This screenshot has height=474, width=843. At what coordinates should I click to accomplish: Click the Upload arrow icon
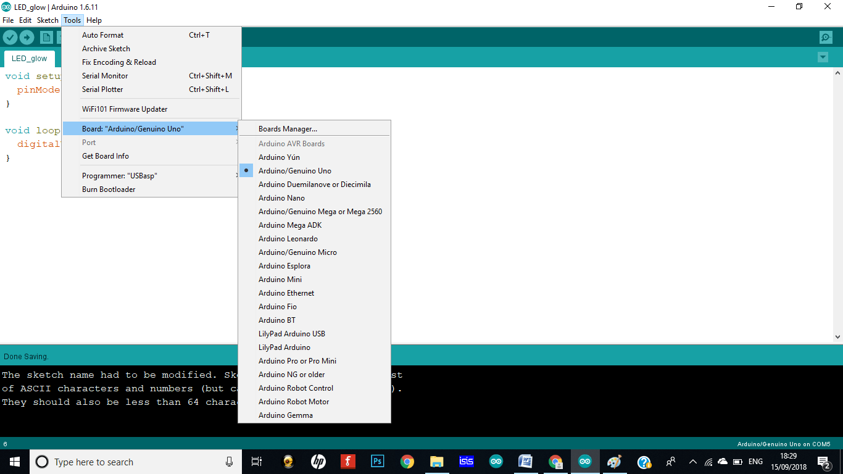point(26,37)
